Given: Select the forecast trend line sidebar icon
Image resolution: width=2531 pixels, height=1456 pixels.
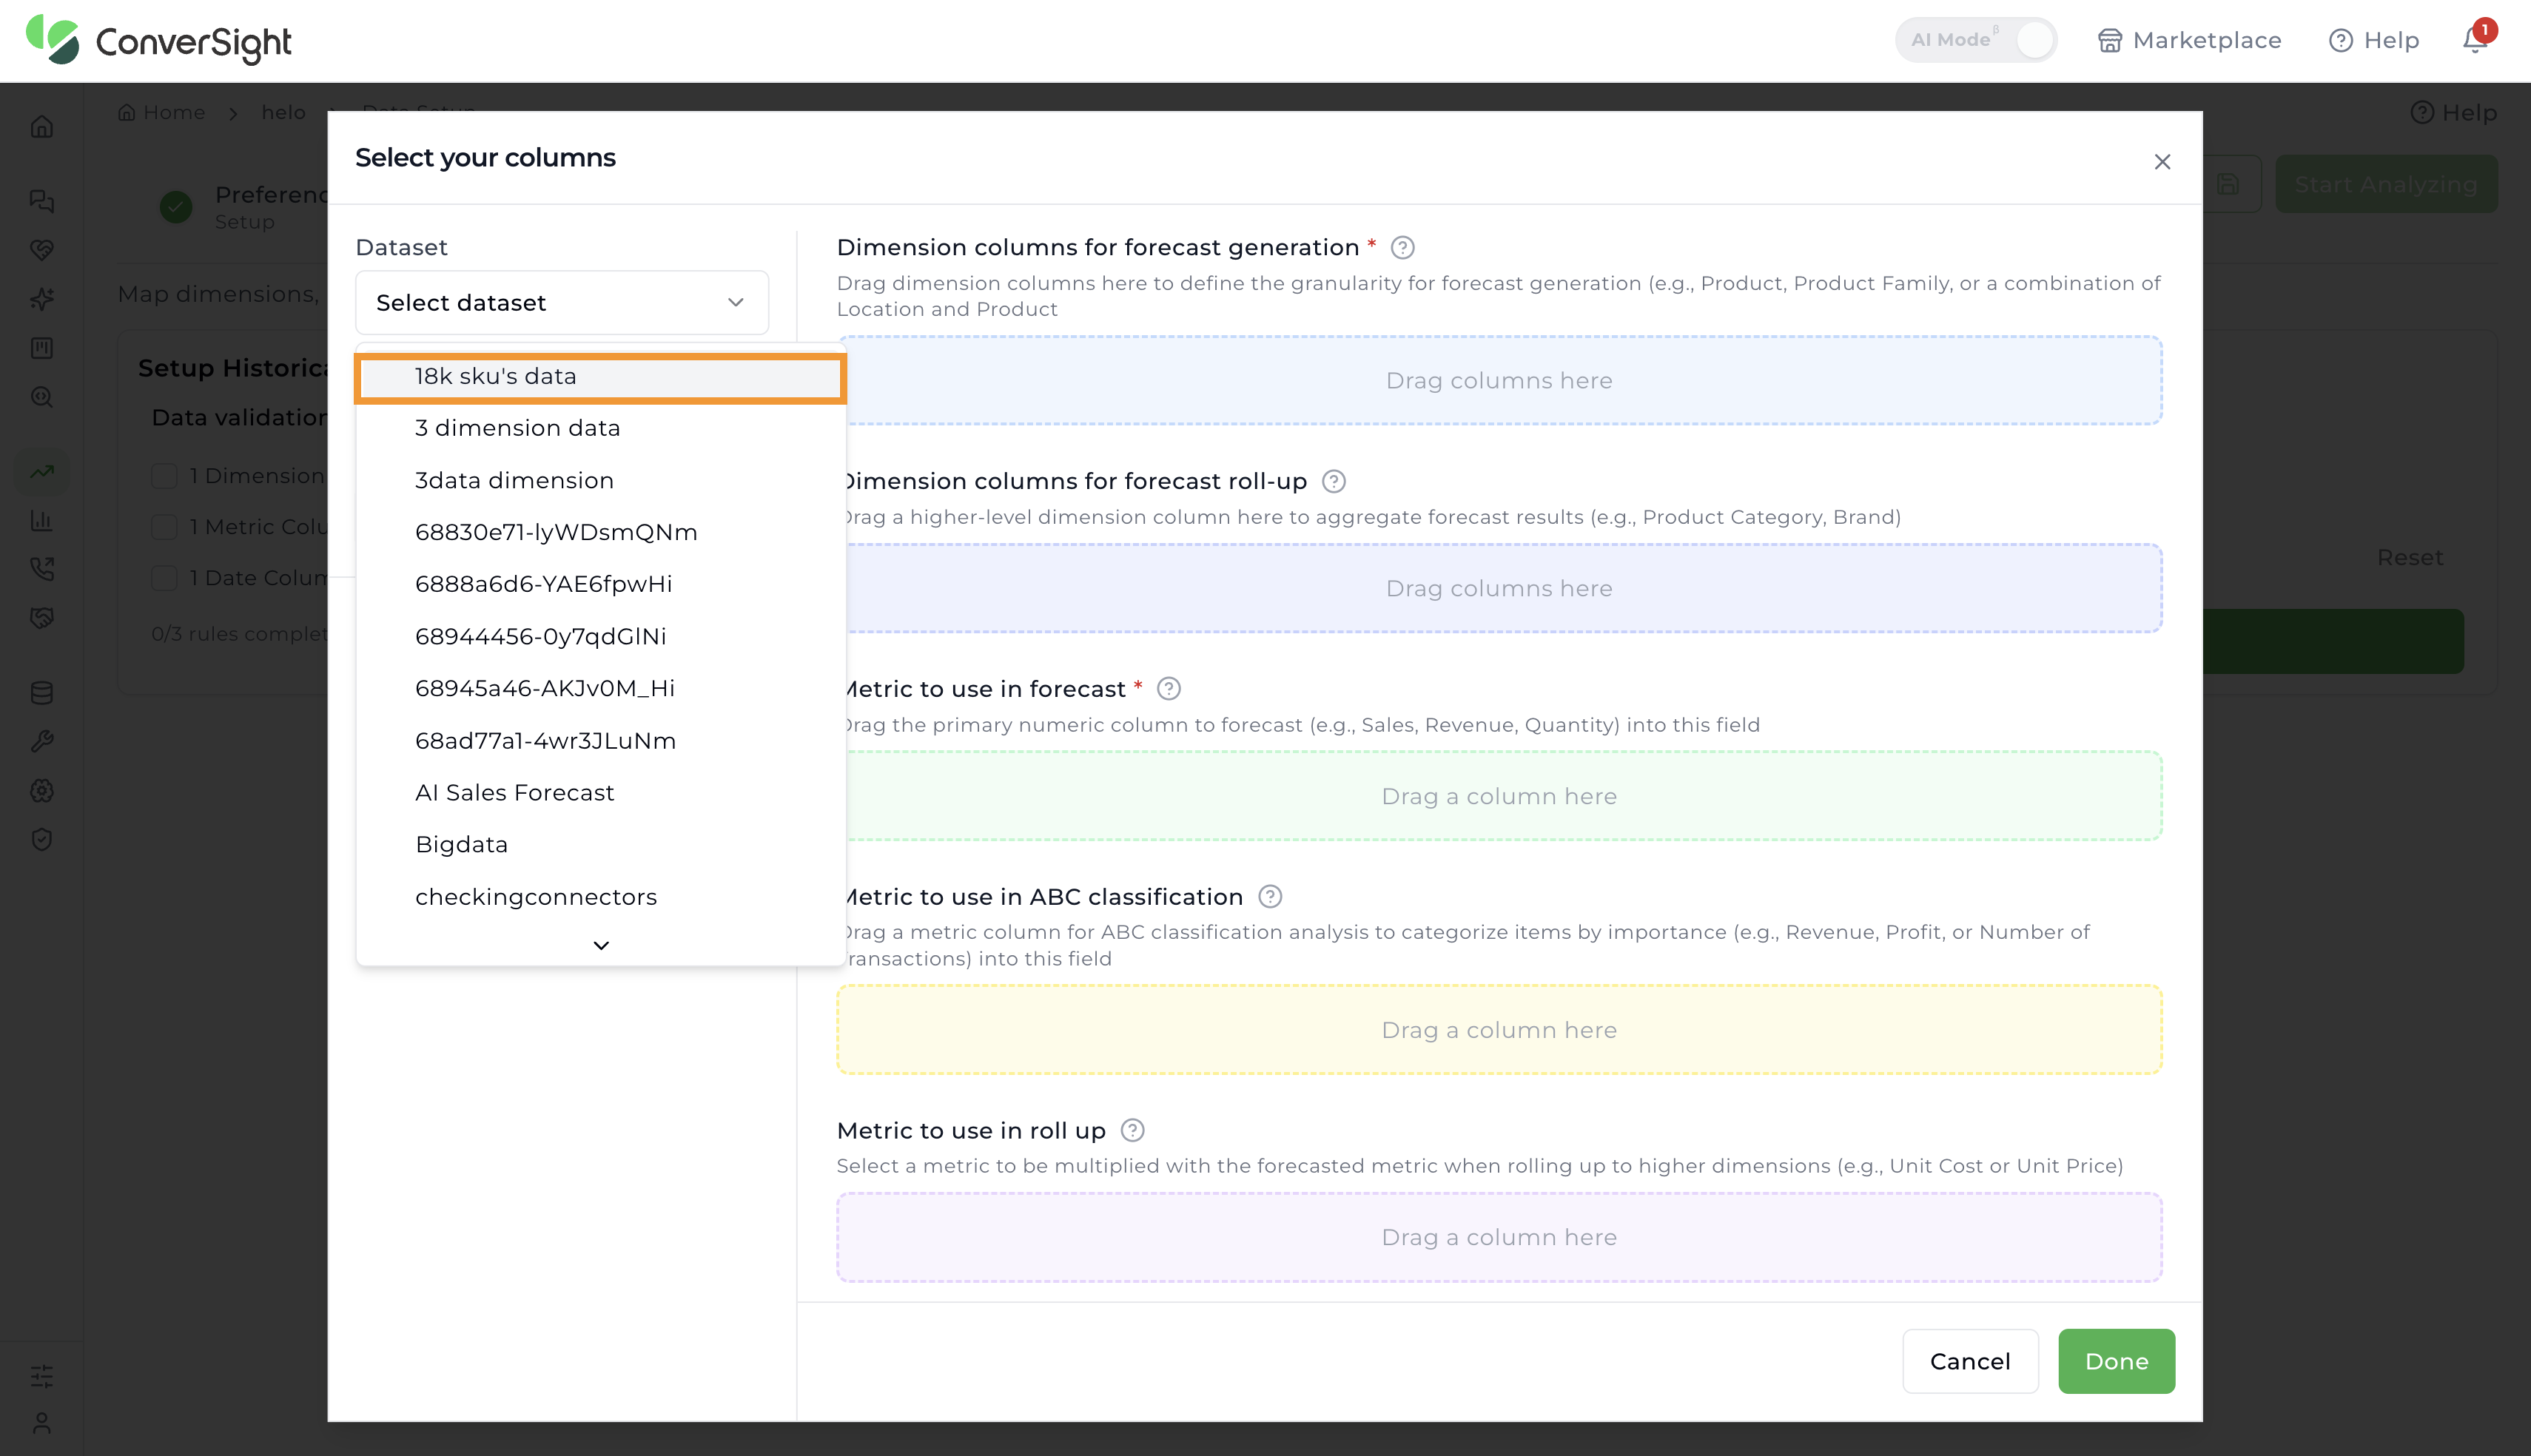Looking at the screenshot, I should pyautogui.click(x=41, y=471).
